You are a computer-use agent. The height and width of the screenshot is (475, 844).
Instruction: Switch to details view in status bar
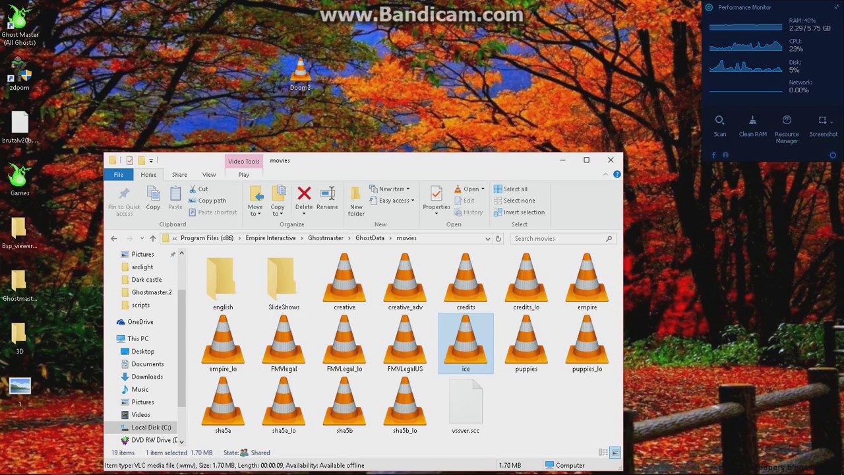(x=603, y=453)
